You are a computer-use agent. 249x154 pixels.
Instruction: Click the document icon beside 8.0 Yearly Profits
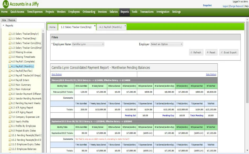pos(10,122)
